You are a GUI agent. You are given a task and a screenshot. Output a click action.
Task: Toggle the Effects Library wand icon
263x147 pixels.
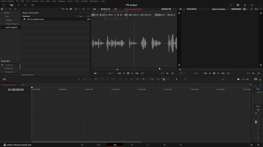(18, 5)
